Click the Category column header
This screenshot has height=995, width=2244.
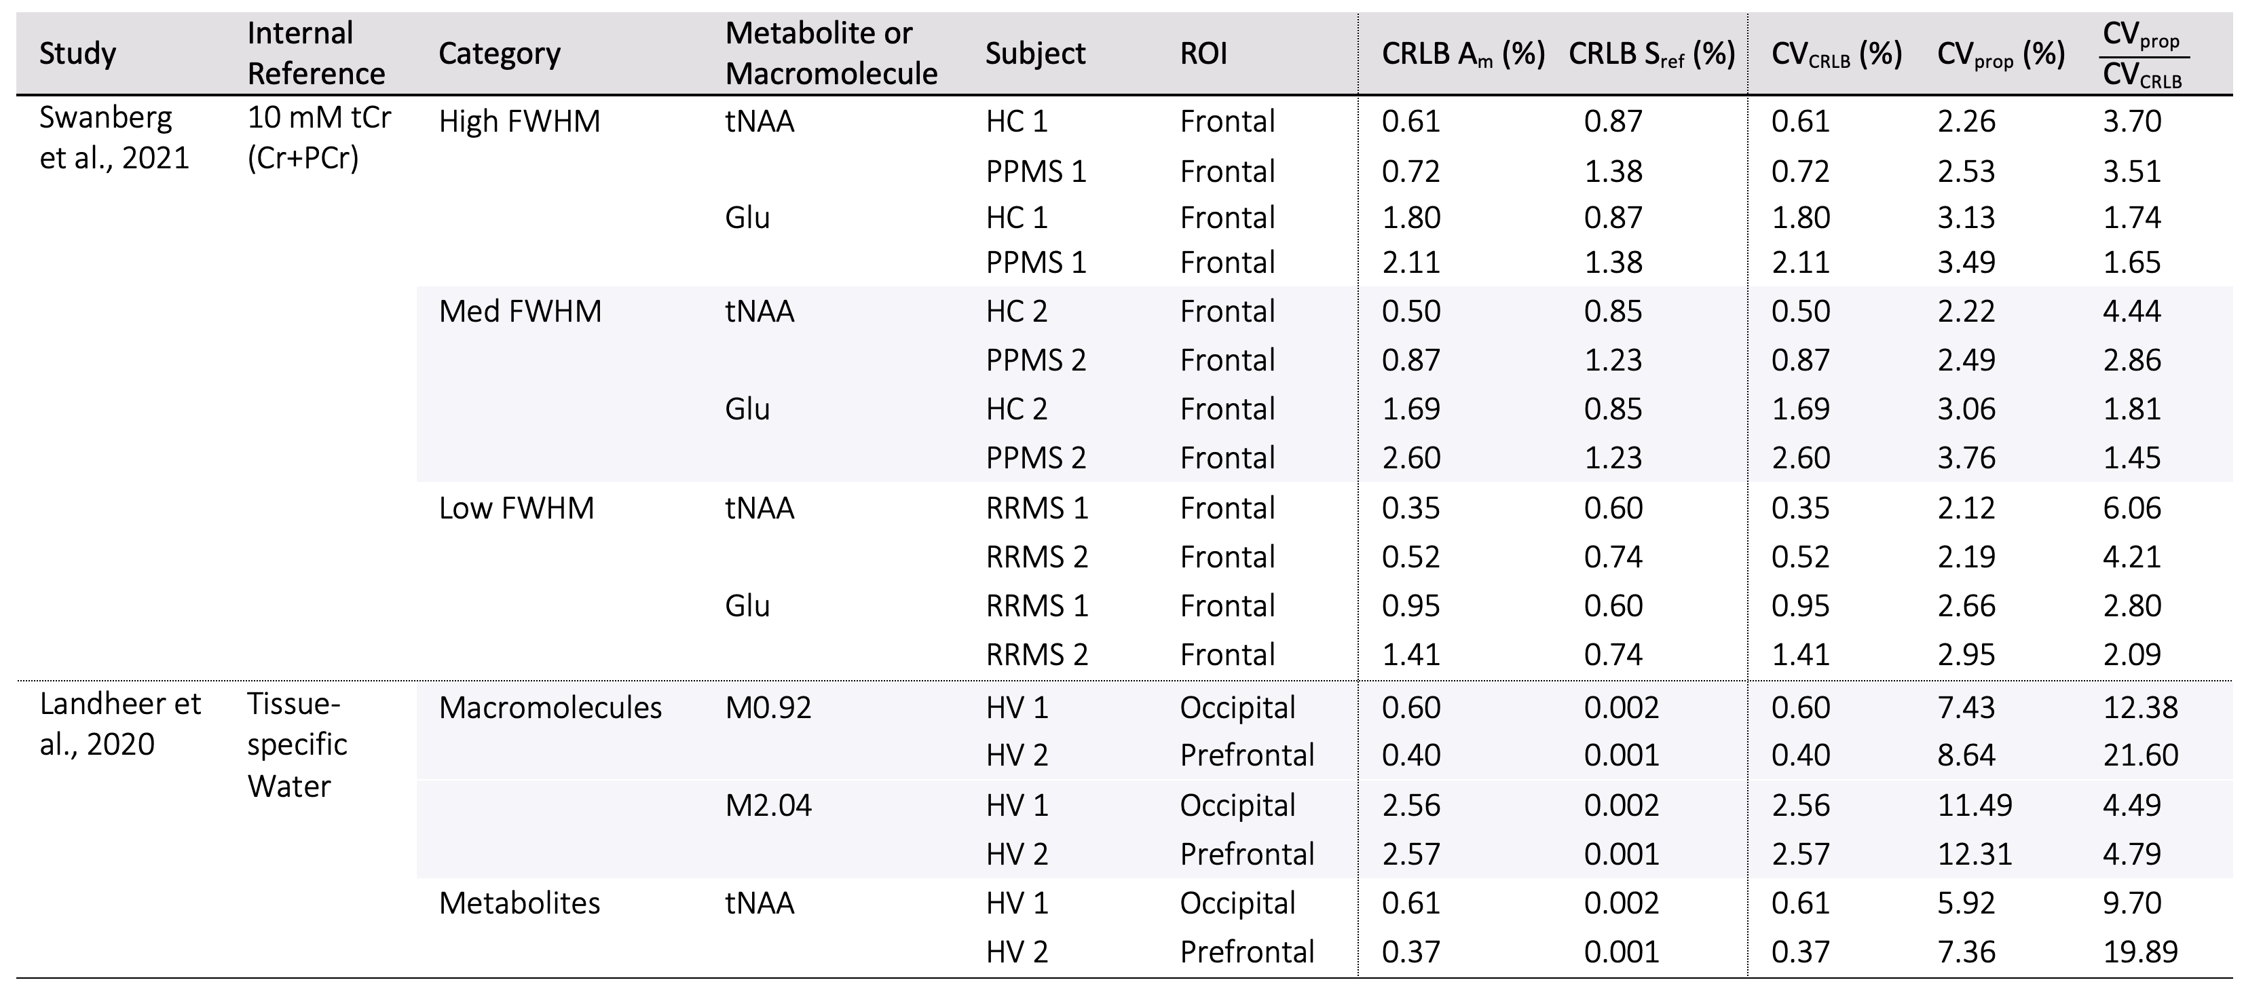click(499, 54)
